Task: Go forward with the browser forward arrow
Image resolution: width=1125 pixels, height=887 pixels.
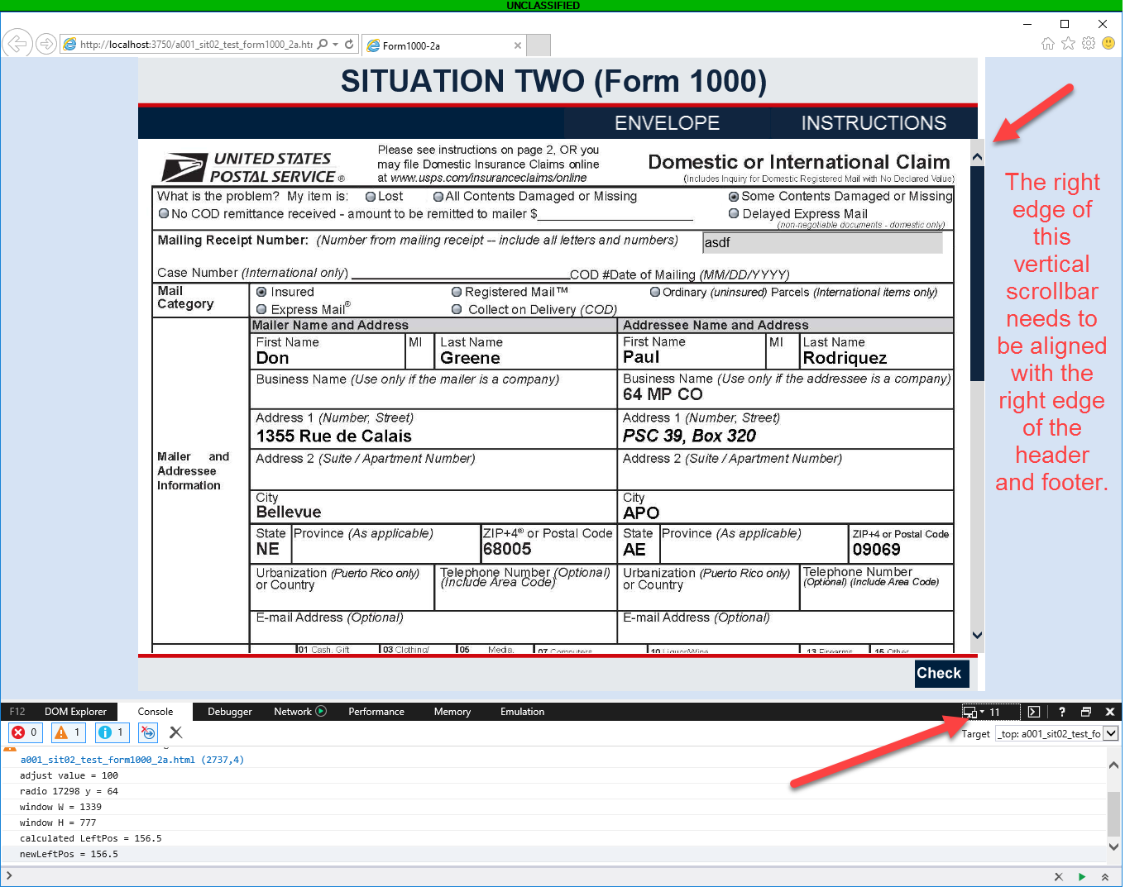Action: (46, 44)
